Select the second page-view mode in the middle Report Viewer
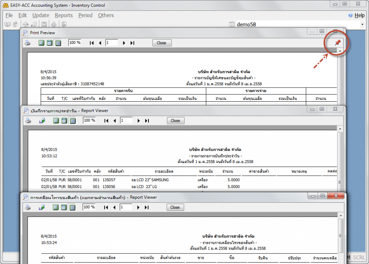369x264 pixels. pyautogui.click(x=64, y=121)
